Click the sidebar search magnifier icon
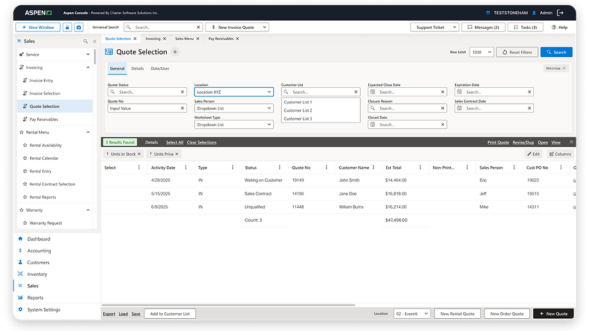 pos(85,41)
